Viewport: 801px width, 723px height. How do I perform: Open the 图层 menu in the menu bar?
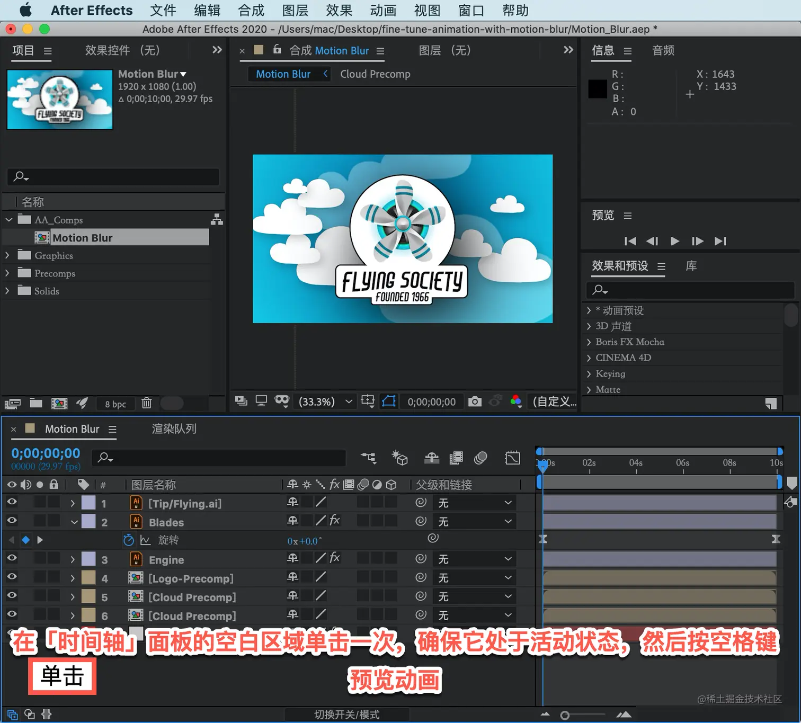[295, 11]
